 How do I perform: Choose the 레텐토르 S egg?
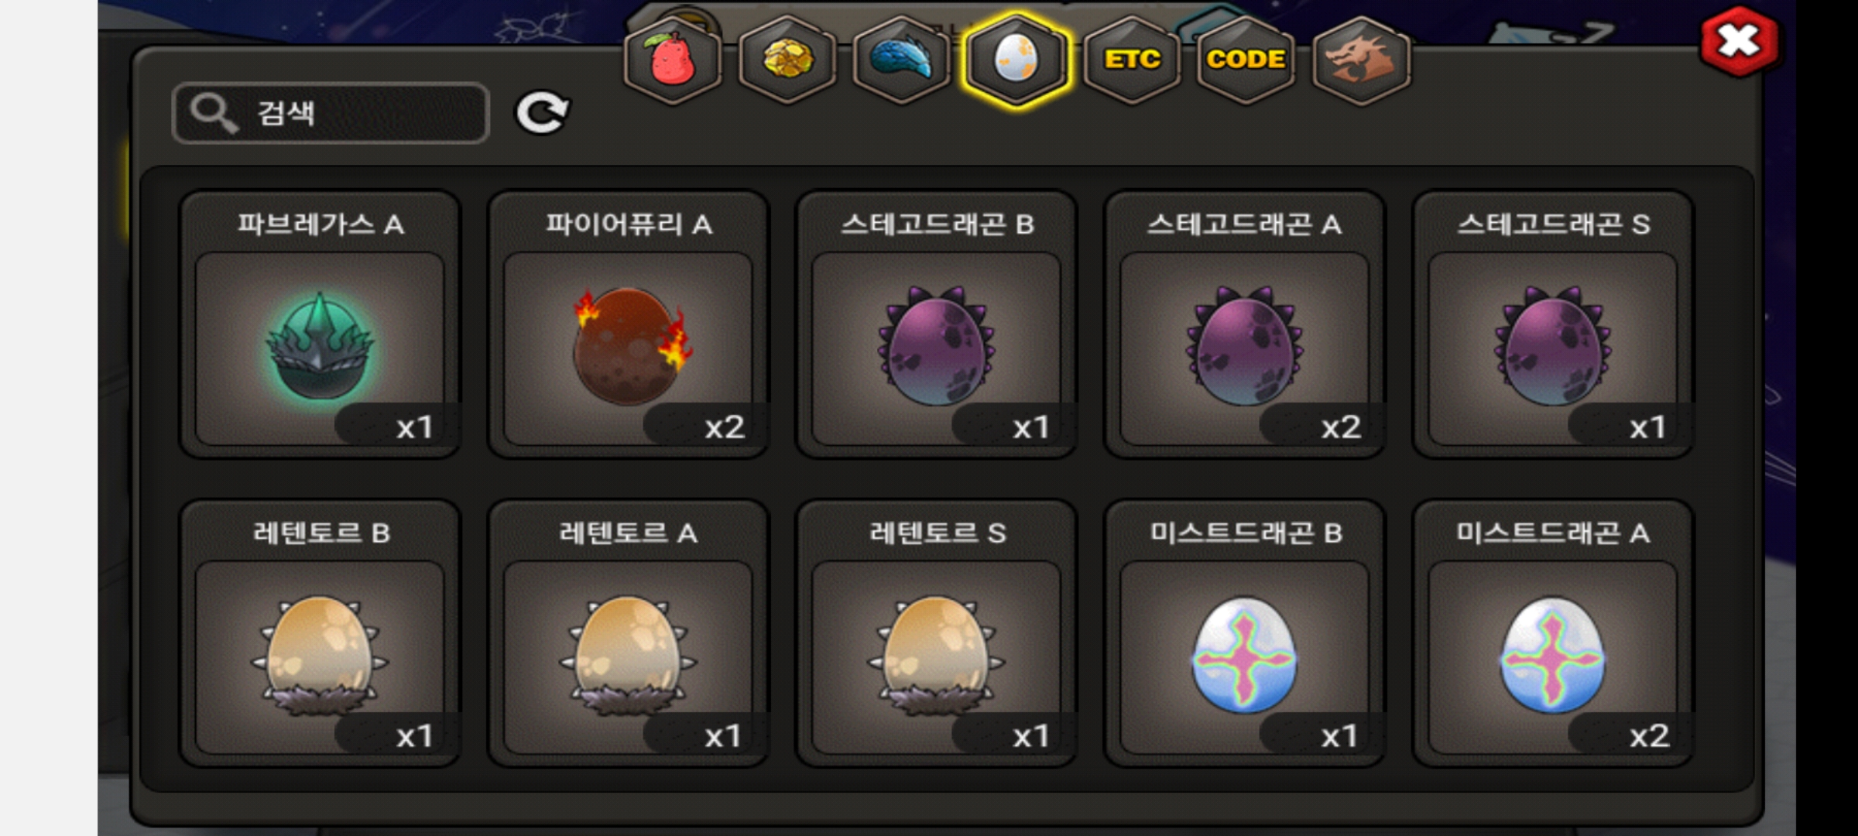pyautogui.click(x=936, y=634)
